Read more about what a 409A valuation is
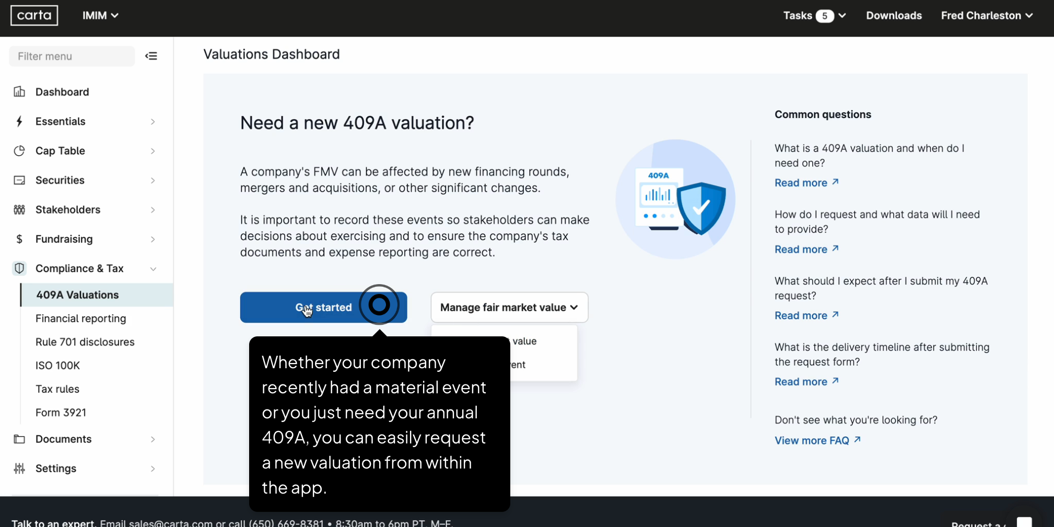Screen dimensions: 1054x527 tap(806, 183)
